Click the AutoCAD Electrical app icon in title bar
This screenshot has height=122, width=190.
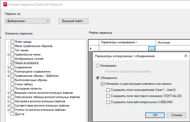pos(5,4)
